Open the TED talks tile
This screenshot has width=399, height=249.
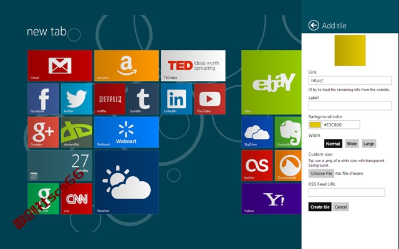point(193,65)
